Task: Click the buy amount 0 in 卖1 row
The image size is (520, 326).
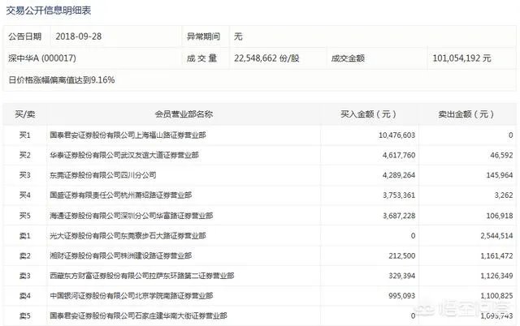Action: tap(413, 236)
